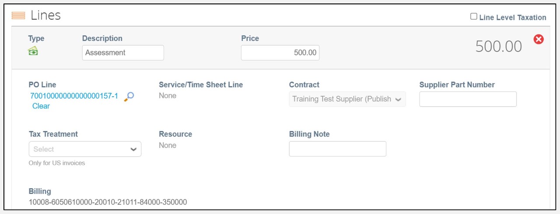
Task: Click into the Price input field
Action: pyautogui.click(x=280, y=53)
